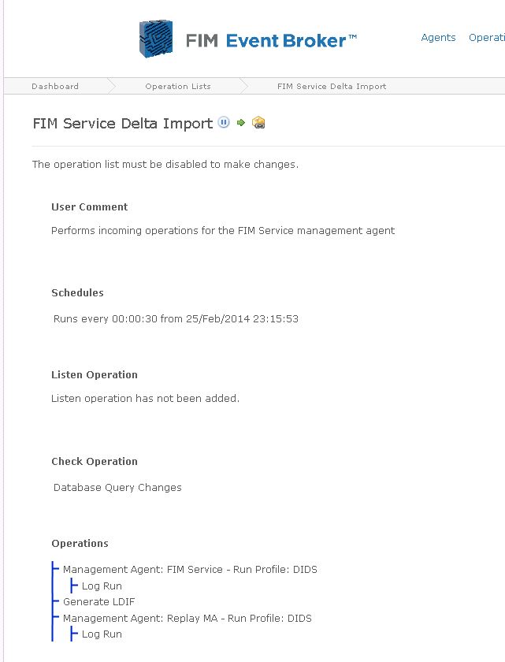The image size is (505, 662).
Task: Click the Operations section heading
Action: coord(80,543)
